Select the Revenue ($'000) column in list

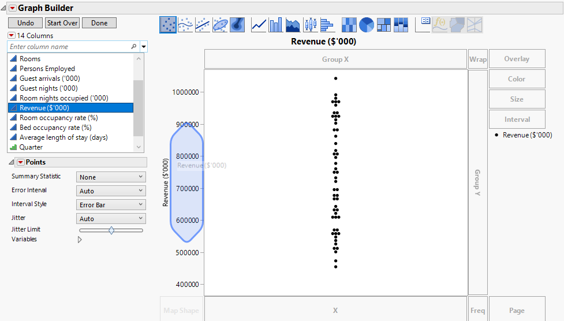point(70,107)
